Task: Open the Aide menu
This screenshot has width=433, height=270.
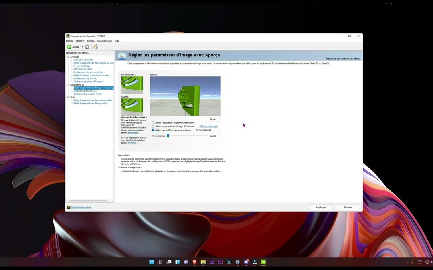Action: [117, 41]
